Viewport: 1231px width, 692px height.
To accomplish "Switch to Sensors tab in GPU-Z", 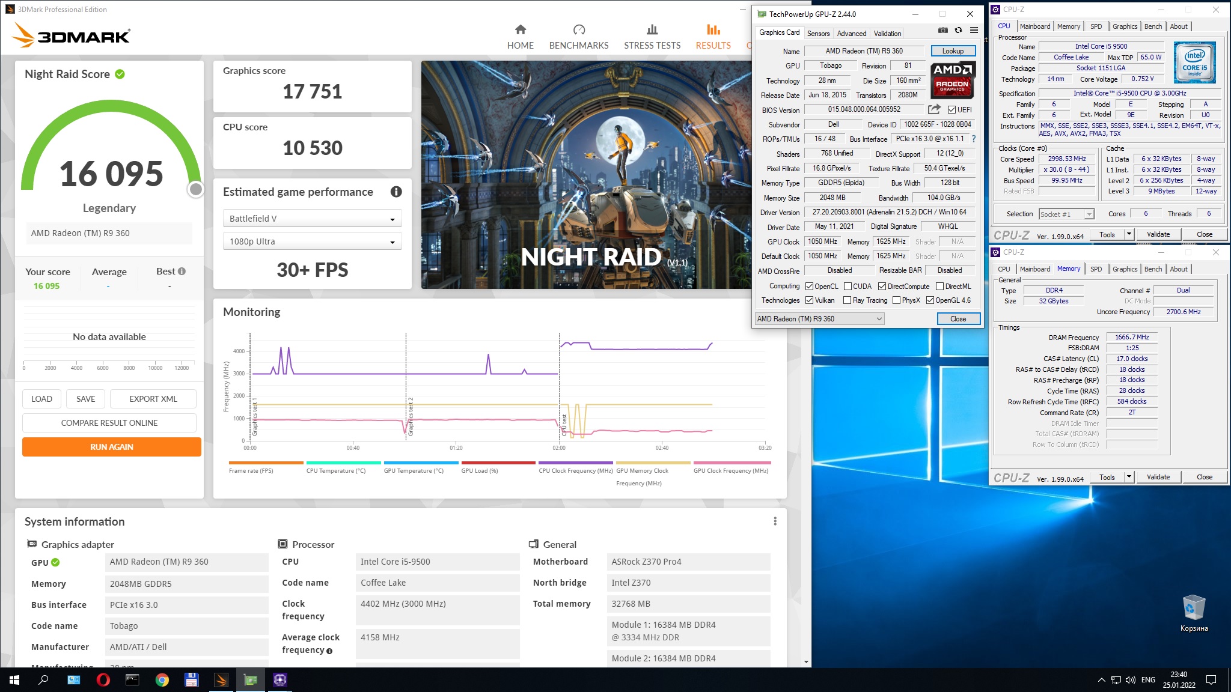I will 818,34.
